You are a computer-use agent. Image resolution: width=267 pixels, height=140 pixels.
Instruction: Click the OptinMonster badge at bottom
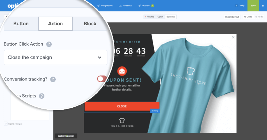66,136
